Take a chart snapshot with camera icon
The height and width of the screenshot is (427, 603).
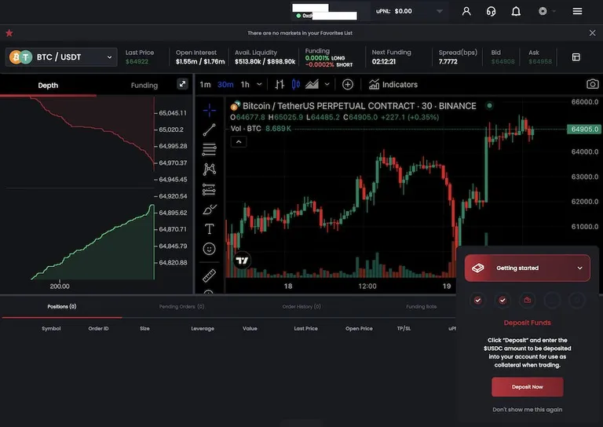click(592, 84)
